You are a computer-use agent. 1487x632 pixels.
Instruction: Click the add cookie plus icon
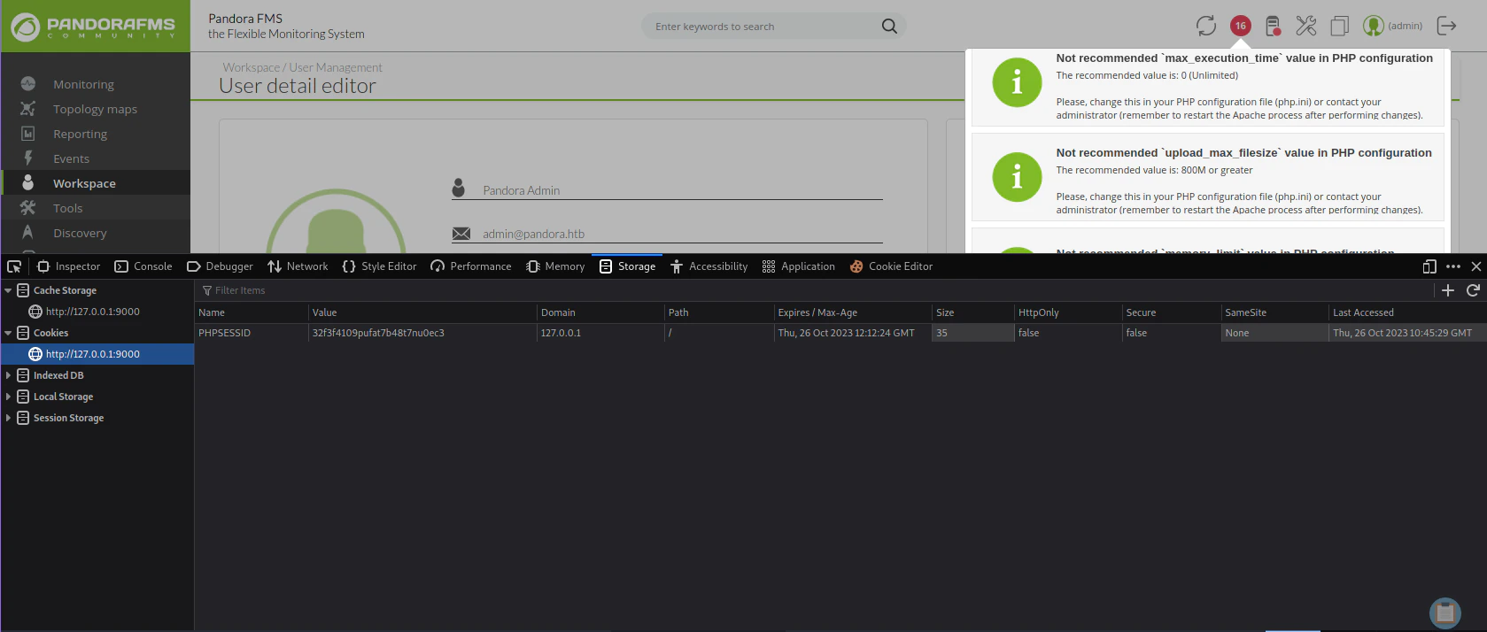[x=1448, y=290]
